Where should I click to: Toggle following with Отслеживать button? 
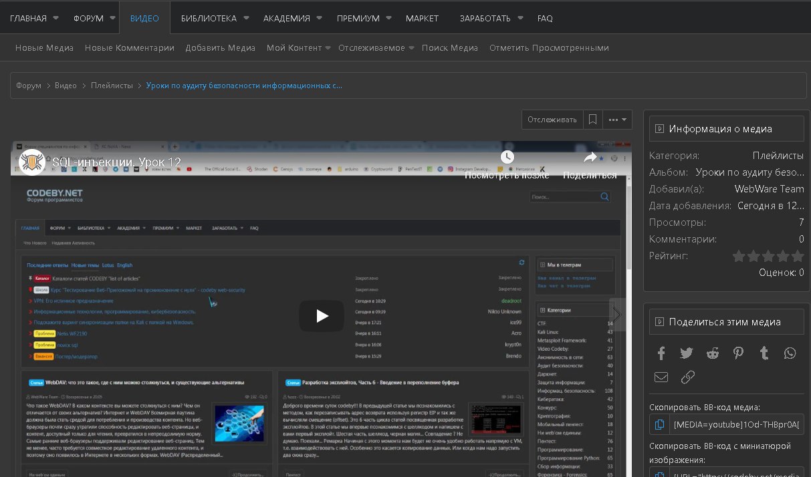[x=552, y=120]
